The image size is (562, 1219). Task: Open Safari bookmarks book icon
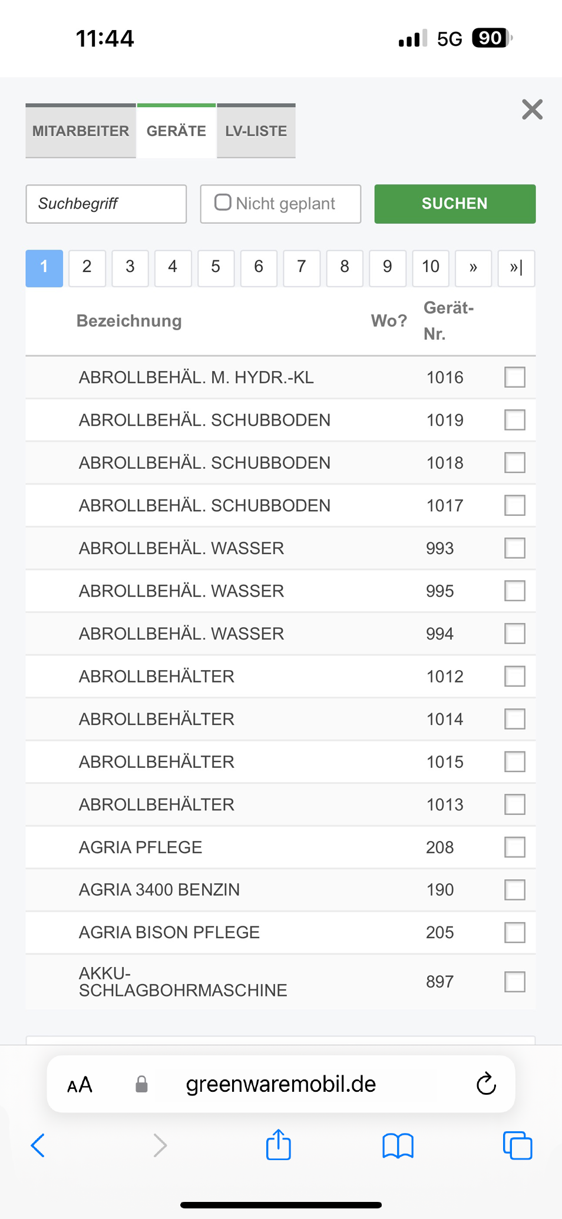click(398, 1146)
